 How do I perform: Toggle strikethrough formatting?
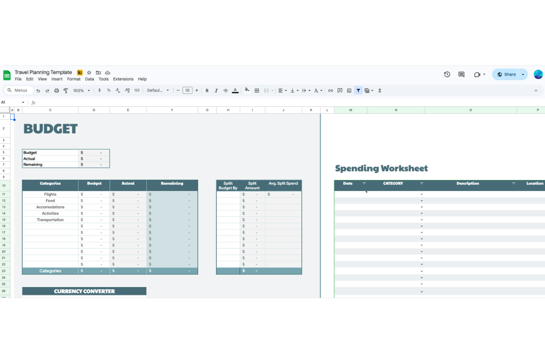(226, 90)
